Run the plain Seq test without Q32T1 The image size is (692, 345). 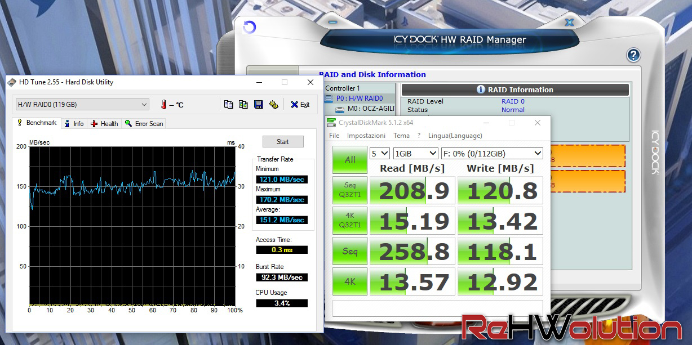pyautogui.click(x=350, y=251)
